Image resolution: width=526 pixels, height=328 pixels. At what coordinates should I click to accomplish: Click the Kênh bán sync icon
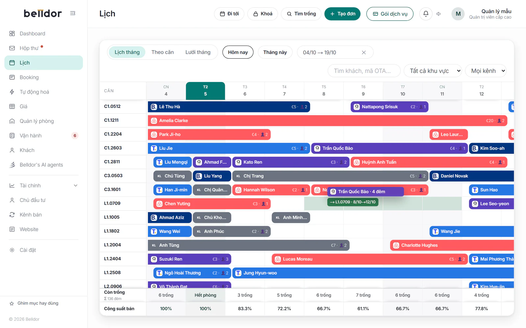(x=12, y=215)
